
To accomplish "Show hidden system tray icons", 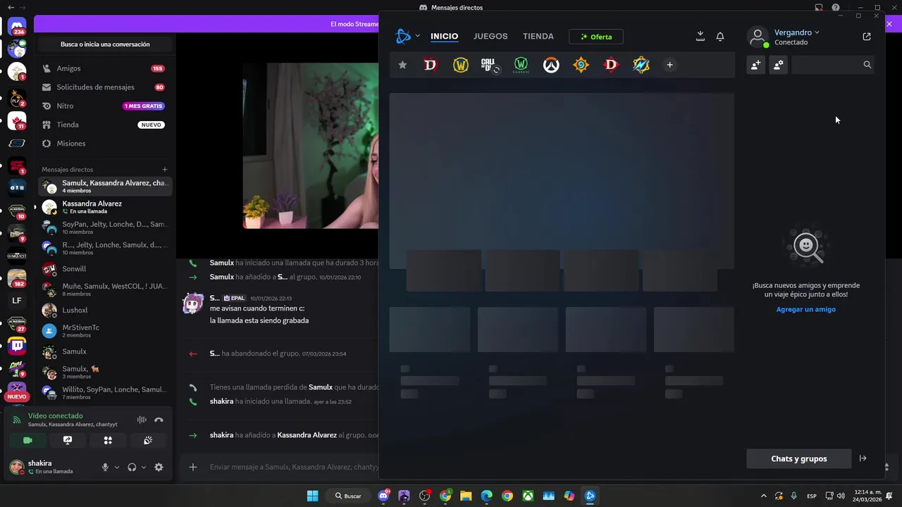I will [x=763, y=496].
